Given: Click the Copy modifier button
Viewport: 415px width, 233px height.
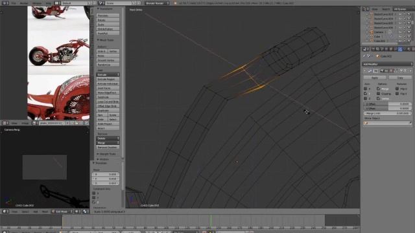Looking at the screenshot, I should [x=400, y=78].
